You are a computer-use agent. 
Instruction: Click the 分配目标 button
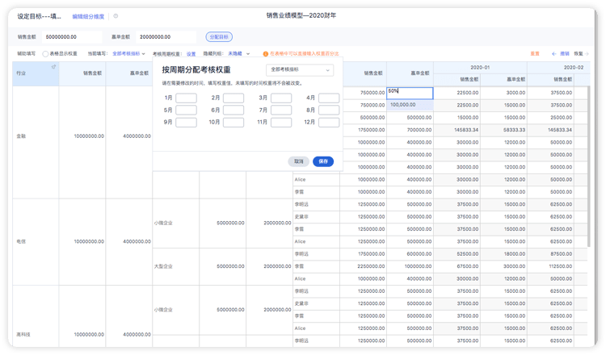coord(219,37)
